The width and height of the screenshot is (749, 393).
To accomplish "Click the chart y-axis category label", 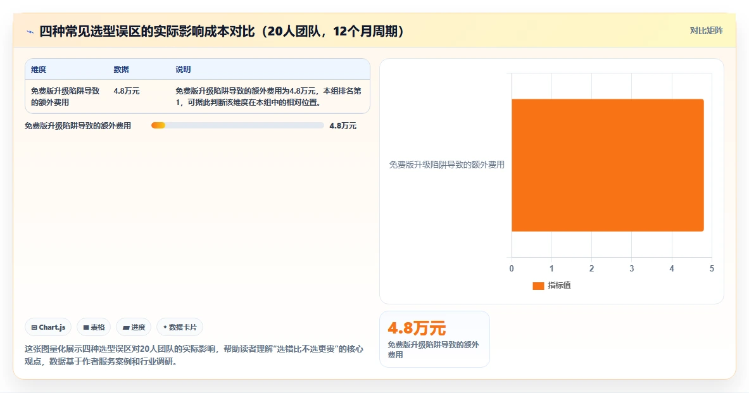I will pyautogui.click(x=446, y=165).
